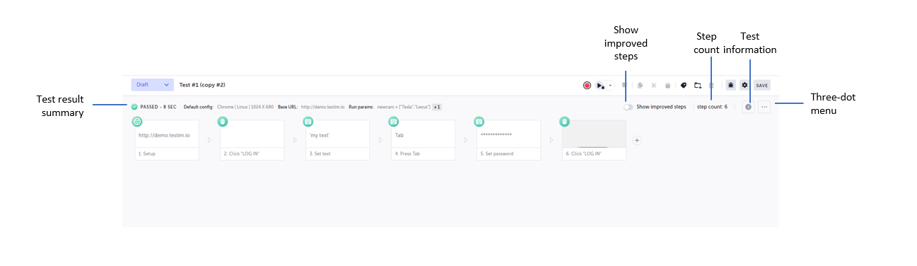
Task: Click the SAVE button
Action: tap(761, 85)
